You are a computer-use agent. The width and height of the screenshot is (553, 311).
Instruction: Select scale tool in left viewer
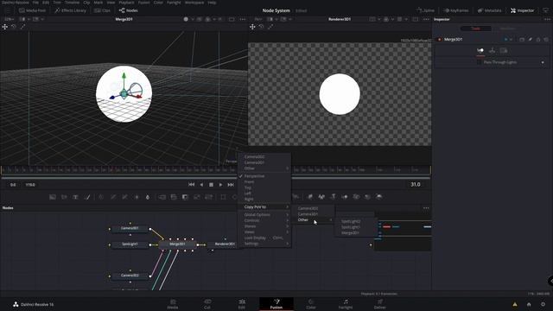coord(23,27)
